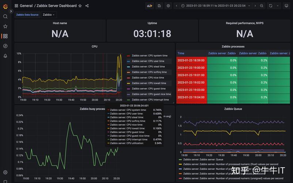Select the 2023-01-23 19:00:00 table cell

(191, 68)
